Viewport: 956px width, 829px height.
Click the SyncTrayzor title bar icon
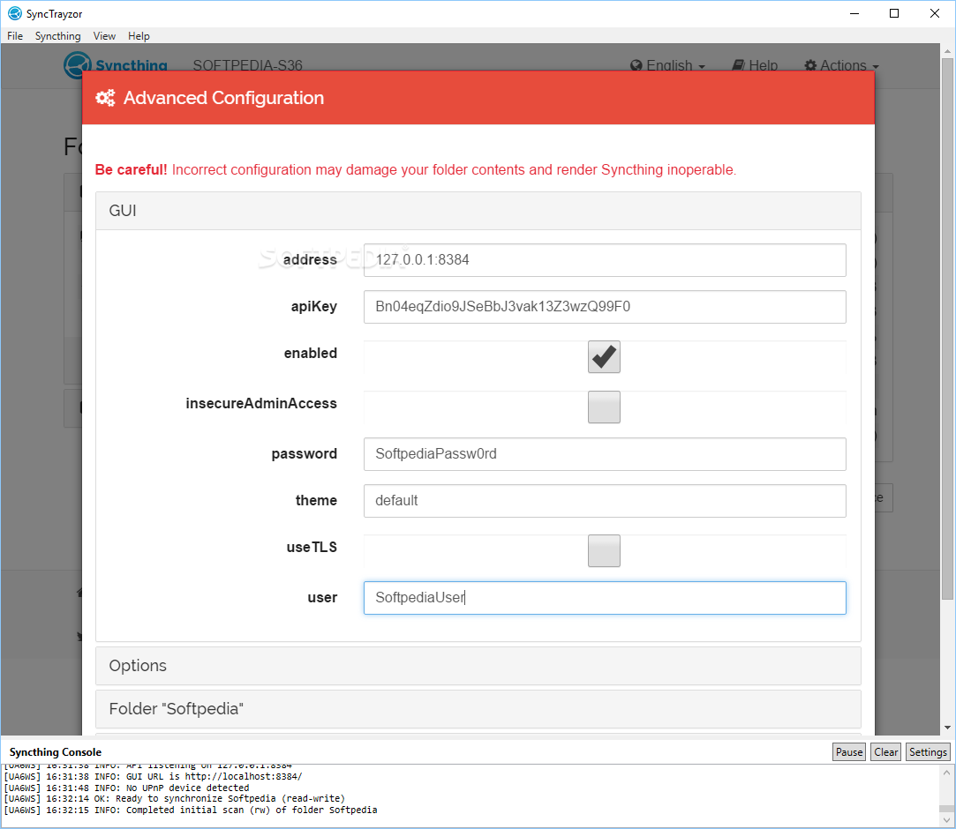coord(15,13)
